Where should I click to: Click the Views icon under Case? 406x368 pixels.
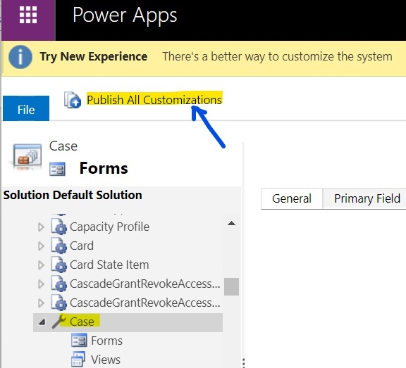click(x=78, y=360)
